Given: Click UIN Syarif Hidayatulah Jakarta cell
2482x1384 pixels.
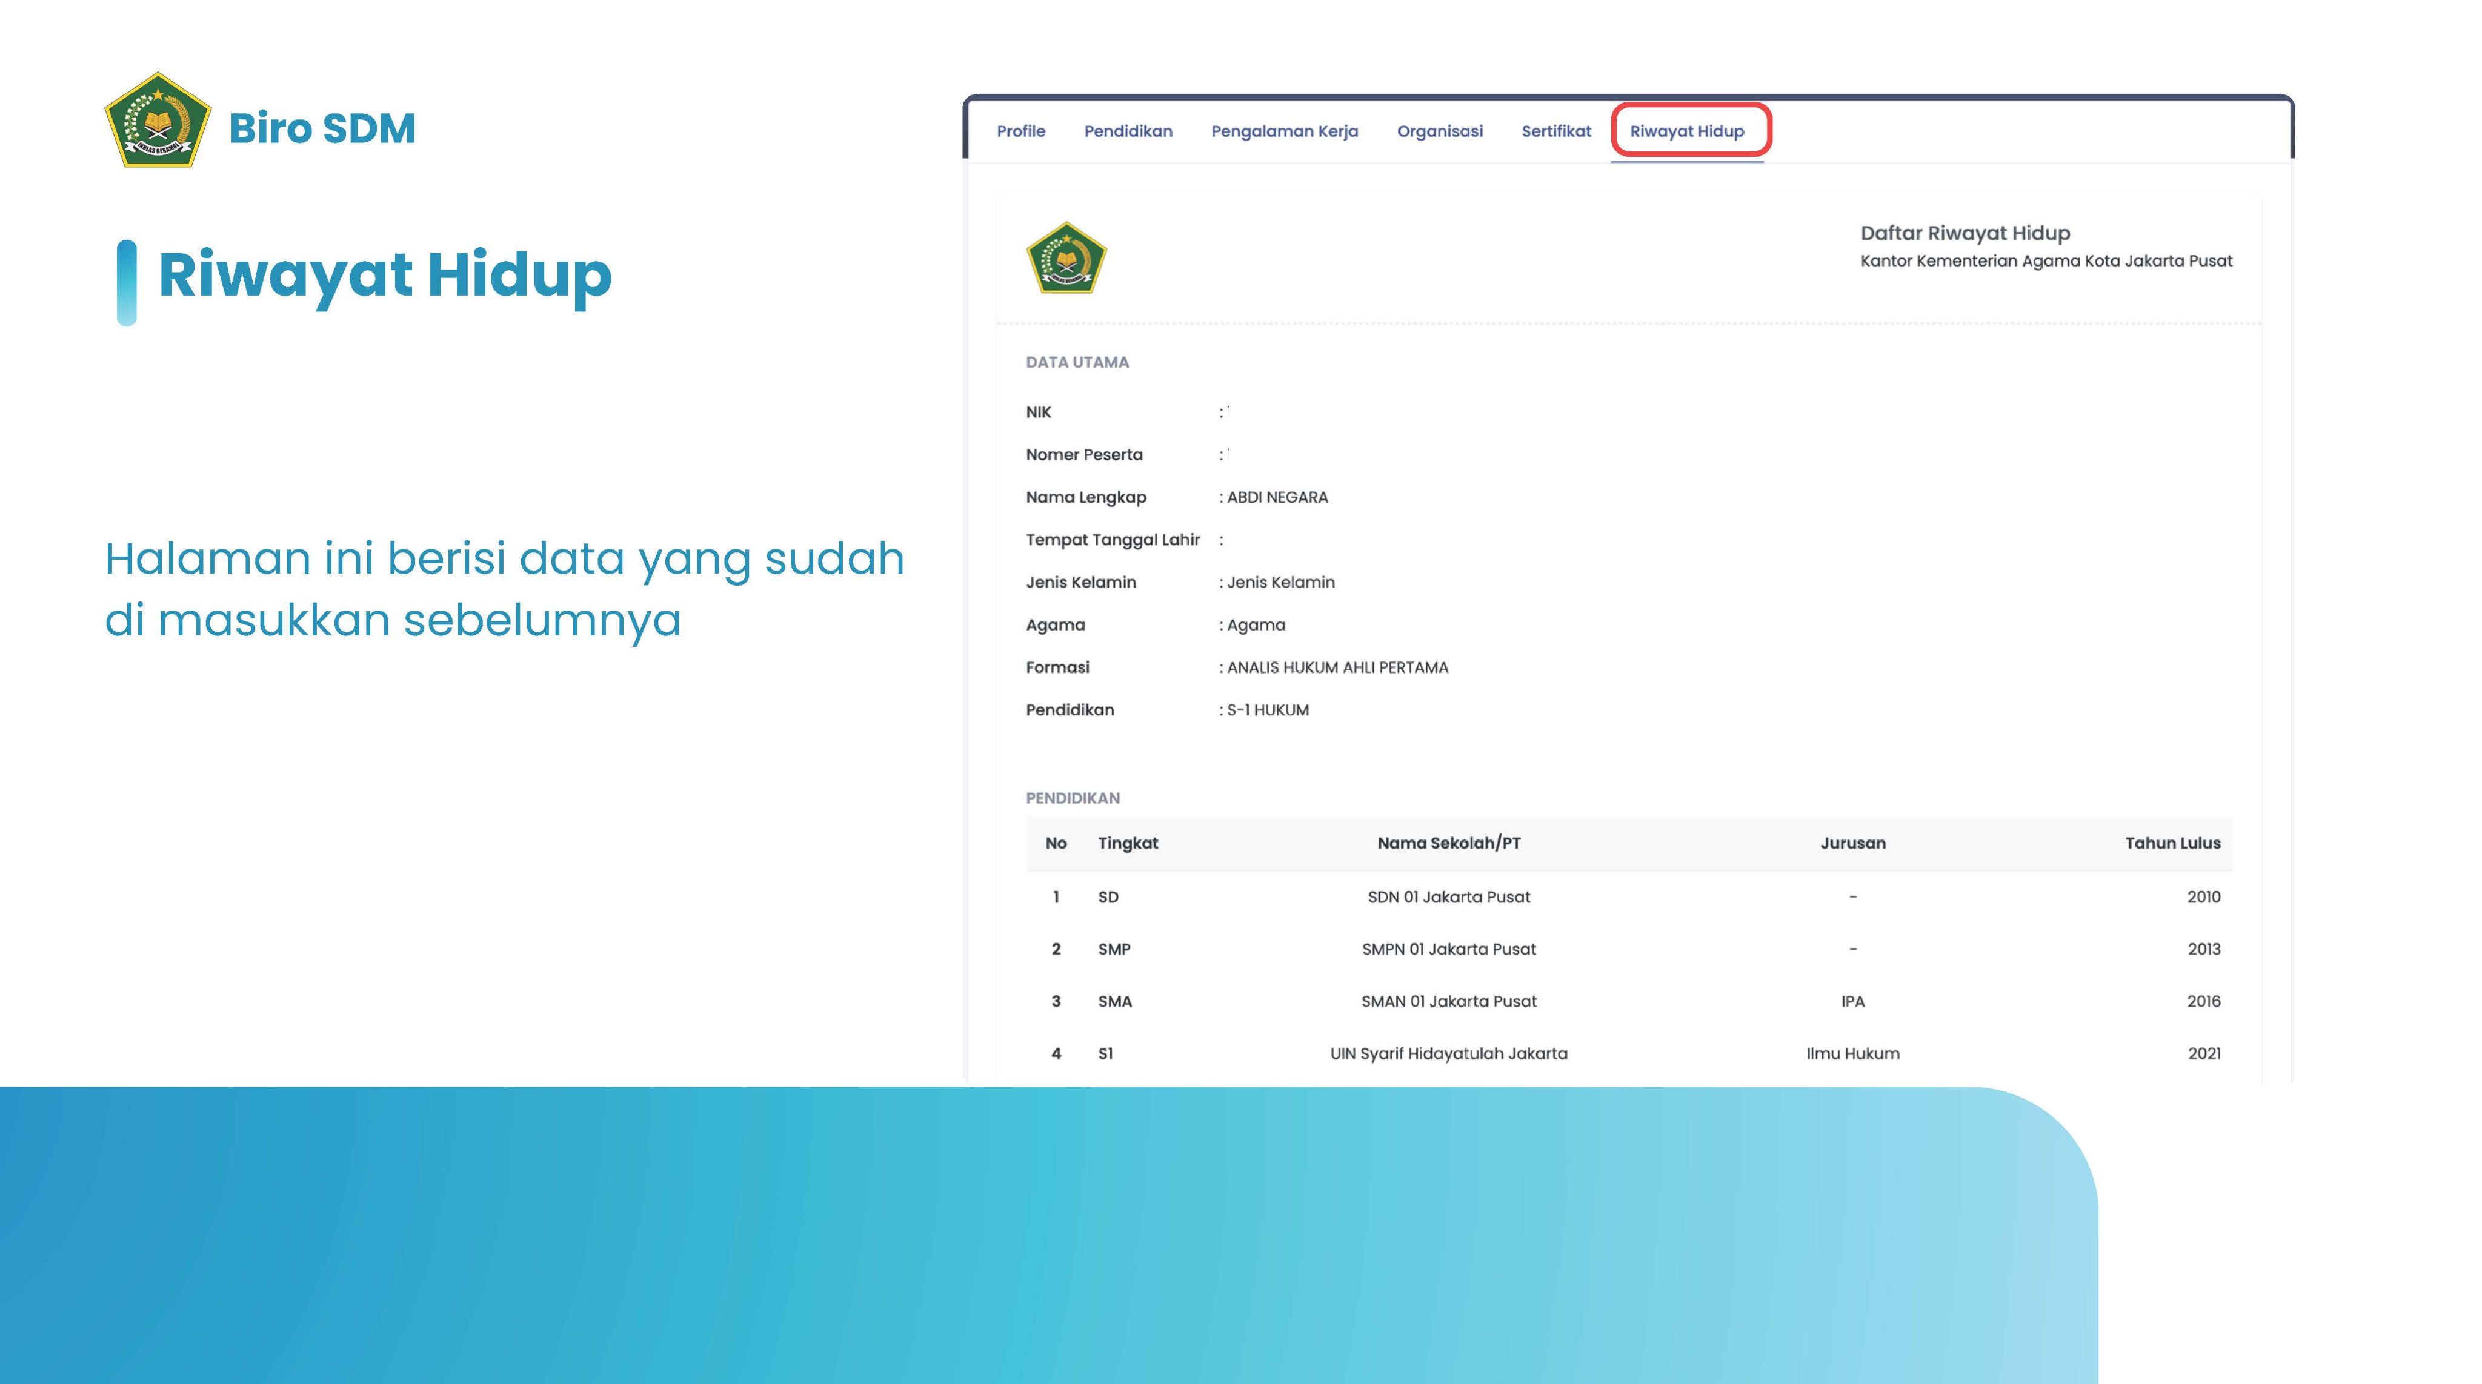Looking at the screenshot, I should click(x=1449, y=1054).
